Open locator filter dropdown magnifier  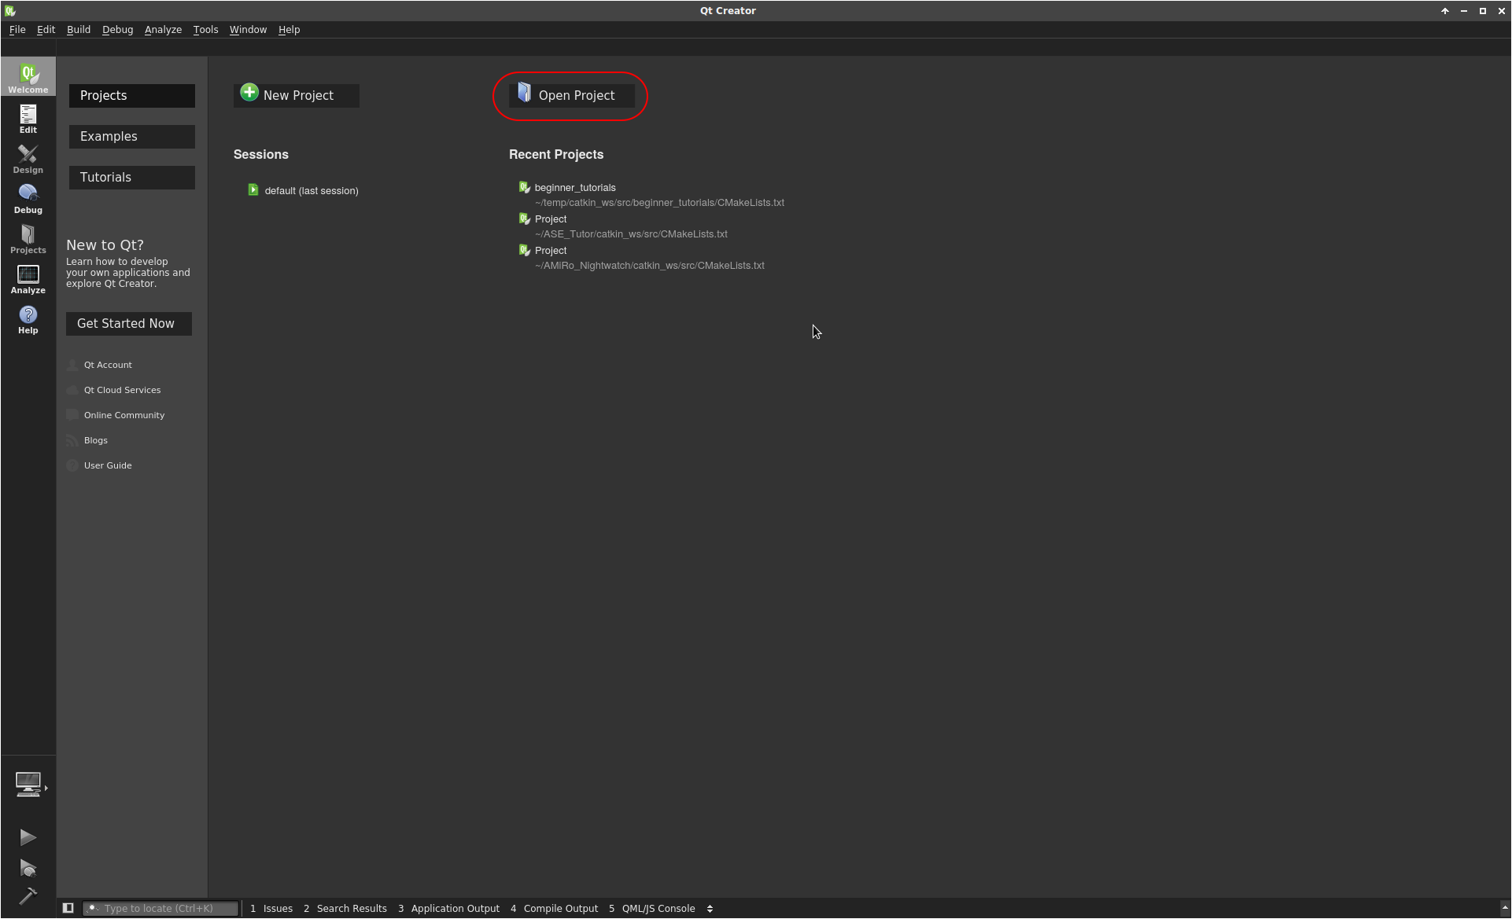pyautogui.click(x=93, y=908)
